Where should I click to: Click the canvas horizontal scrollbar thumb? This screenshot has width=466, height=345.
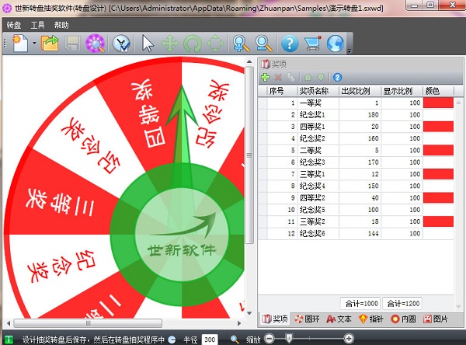point(88,323)
